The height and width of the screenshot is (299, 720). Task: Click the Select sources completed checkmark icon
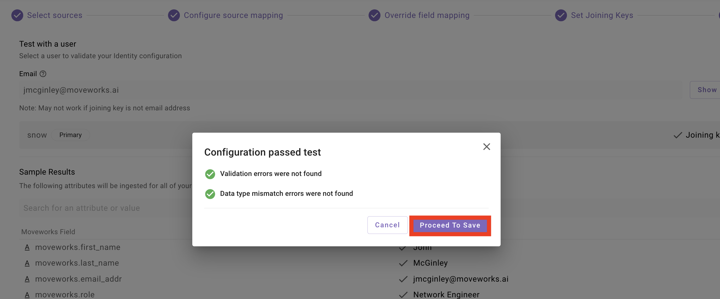pos(17,15)
